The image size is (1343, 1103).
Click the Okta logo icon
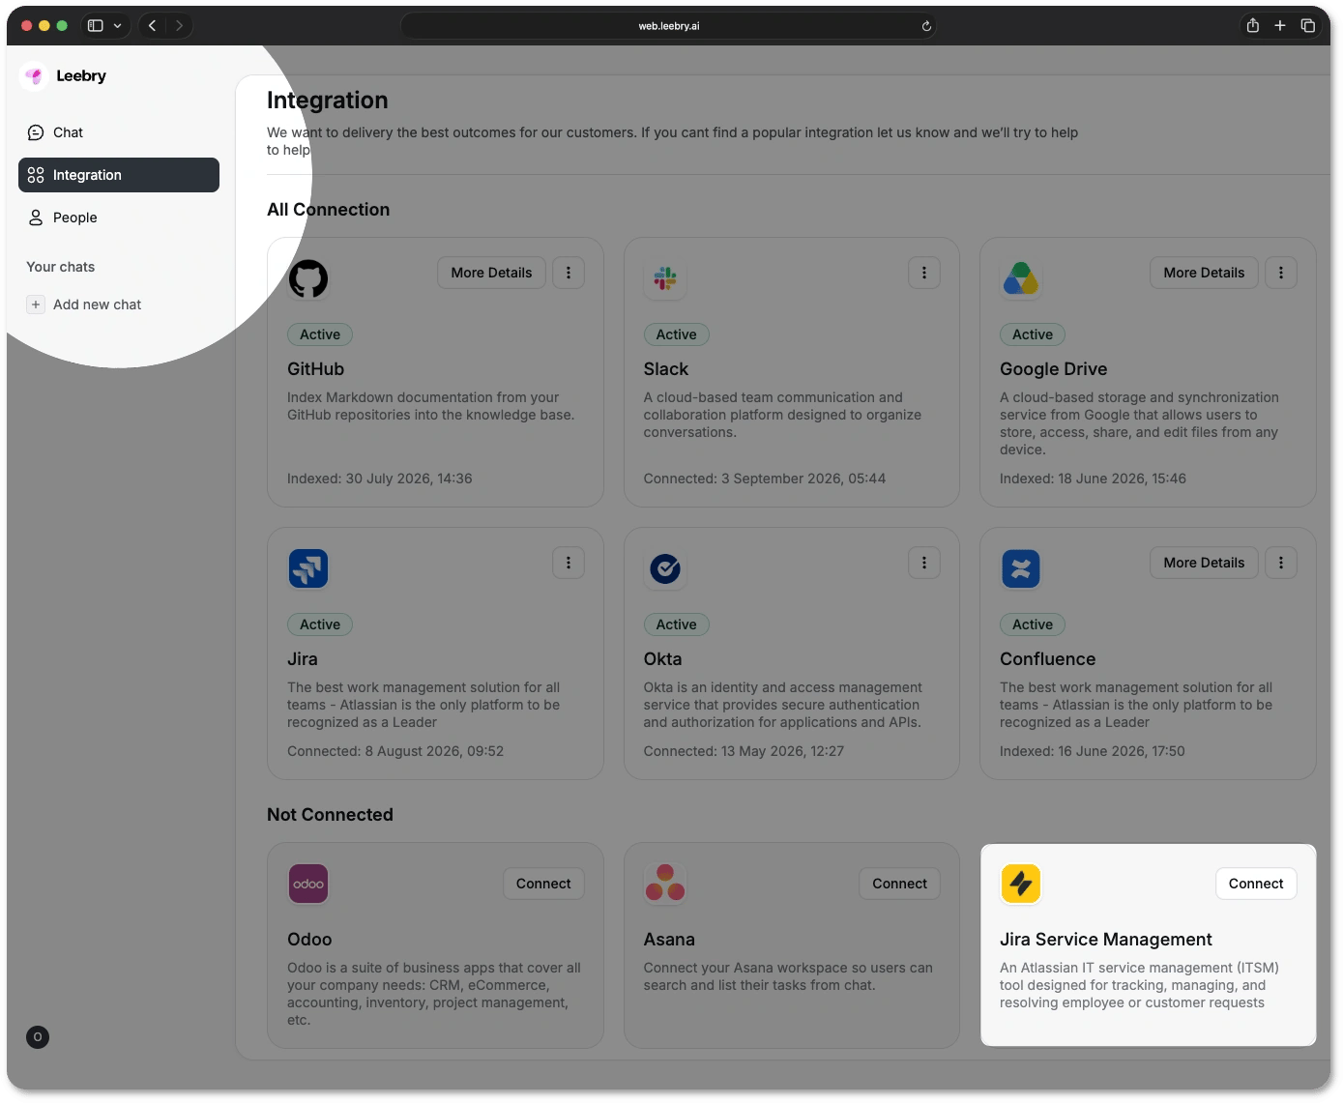coord(665,568)
